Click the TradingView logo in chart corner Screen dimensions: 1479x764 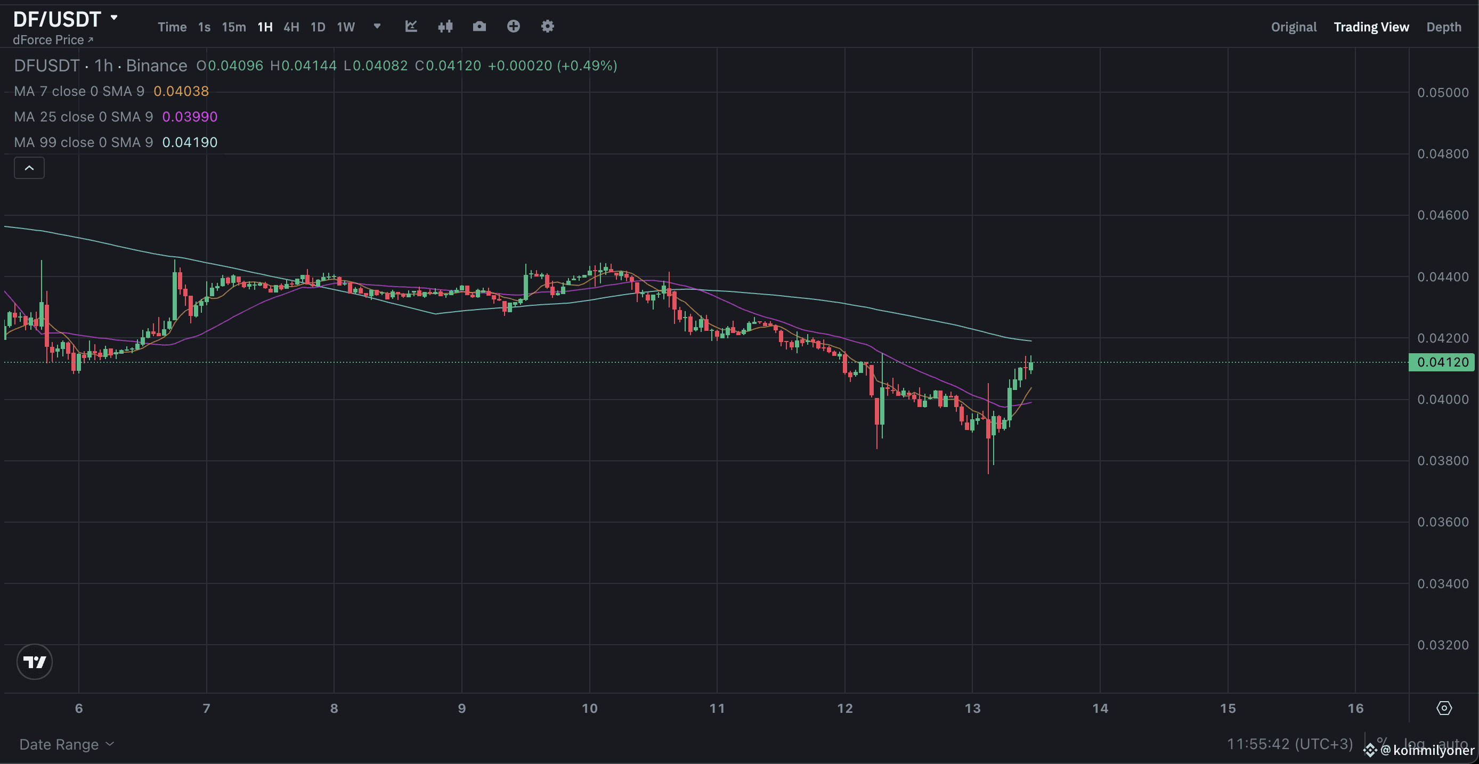click(35, 661)
